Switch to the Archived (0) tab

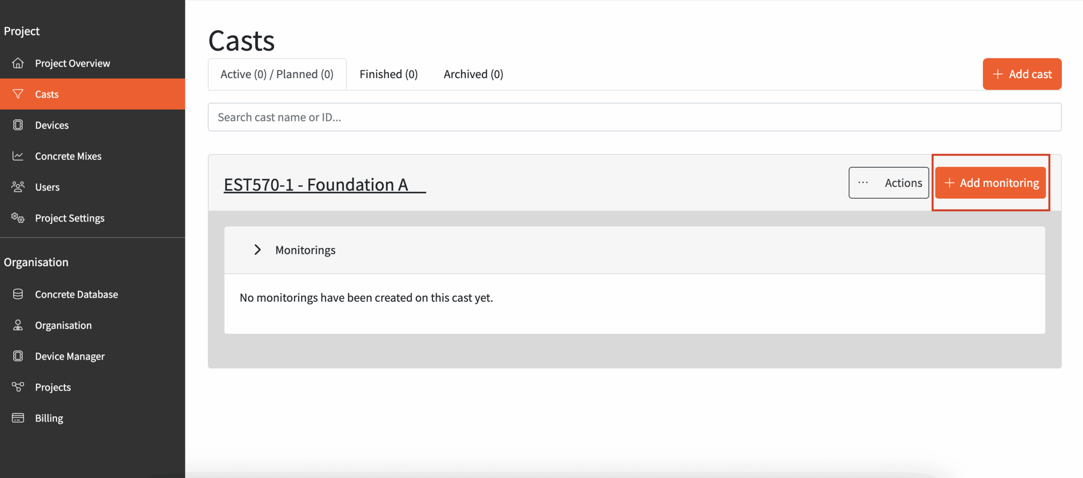click(473, 74)
